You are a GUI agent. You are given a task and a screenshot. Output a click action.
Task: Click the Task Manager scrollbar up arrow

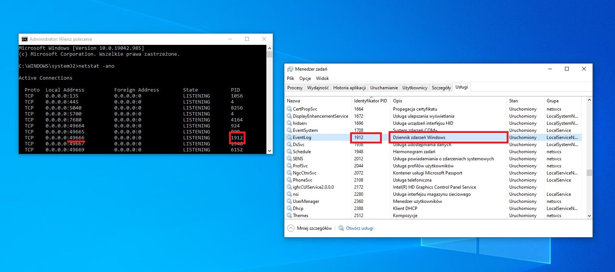click(x=589, y=100)
